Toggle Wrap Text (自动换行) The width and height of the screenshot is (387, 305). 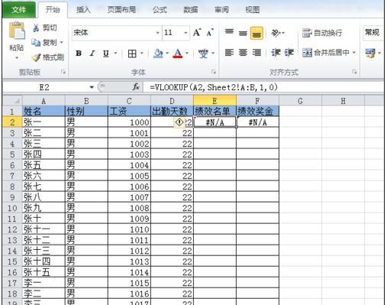tap(322, 33)
